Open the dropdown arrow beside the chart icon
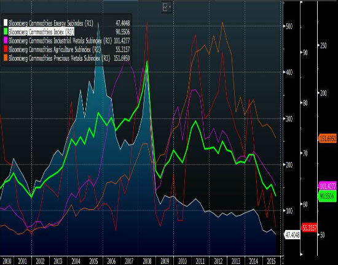The width and height of the screenshot is (338, 265). 170,7
